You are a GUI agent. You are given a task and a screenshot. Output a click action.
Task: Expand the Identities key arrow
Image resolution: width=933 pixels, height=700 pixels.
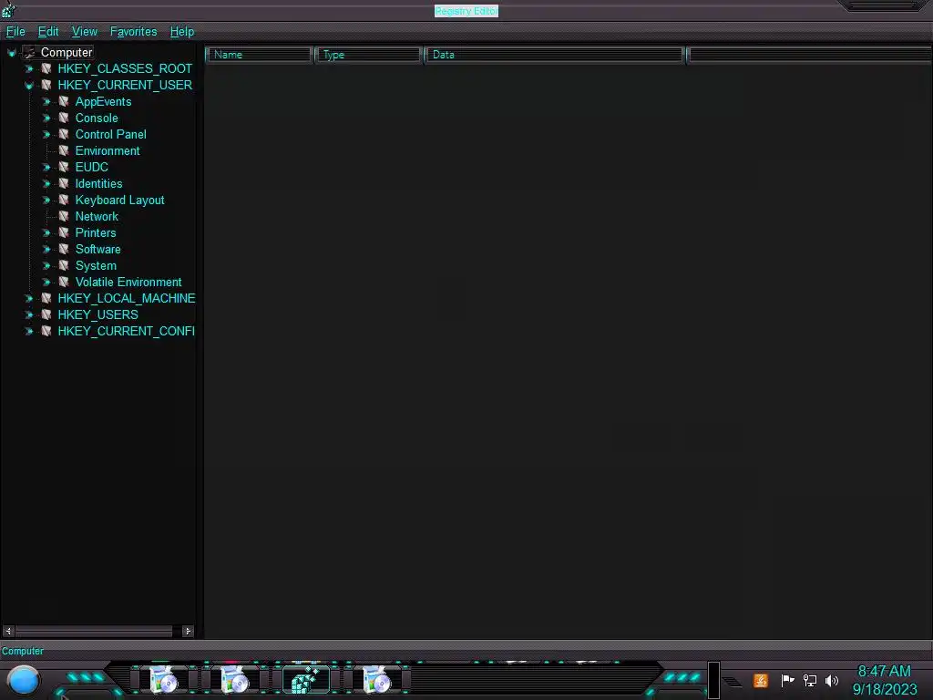point(46,184)
